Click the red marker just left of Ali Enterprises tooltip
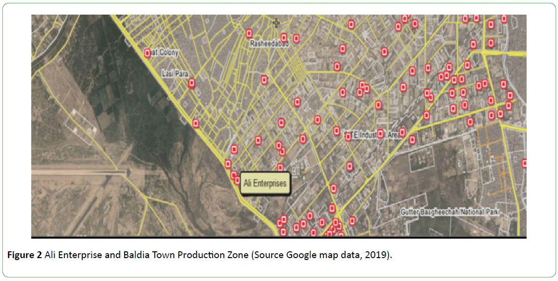 237,181
